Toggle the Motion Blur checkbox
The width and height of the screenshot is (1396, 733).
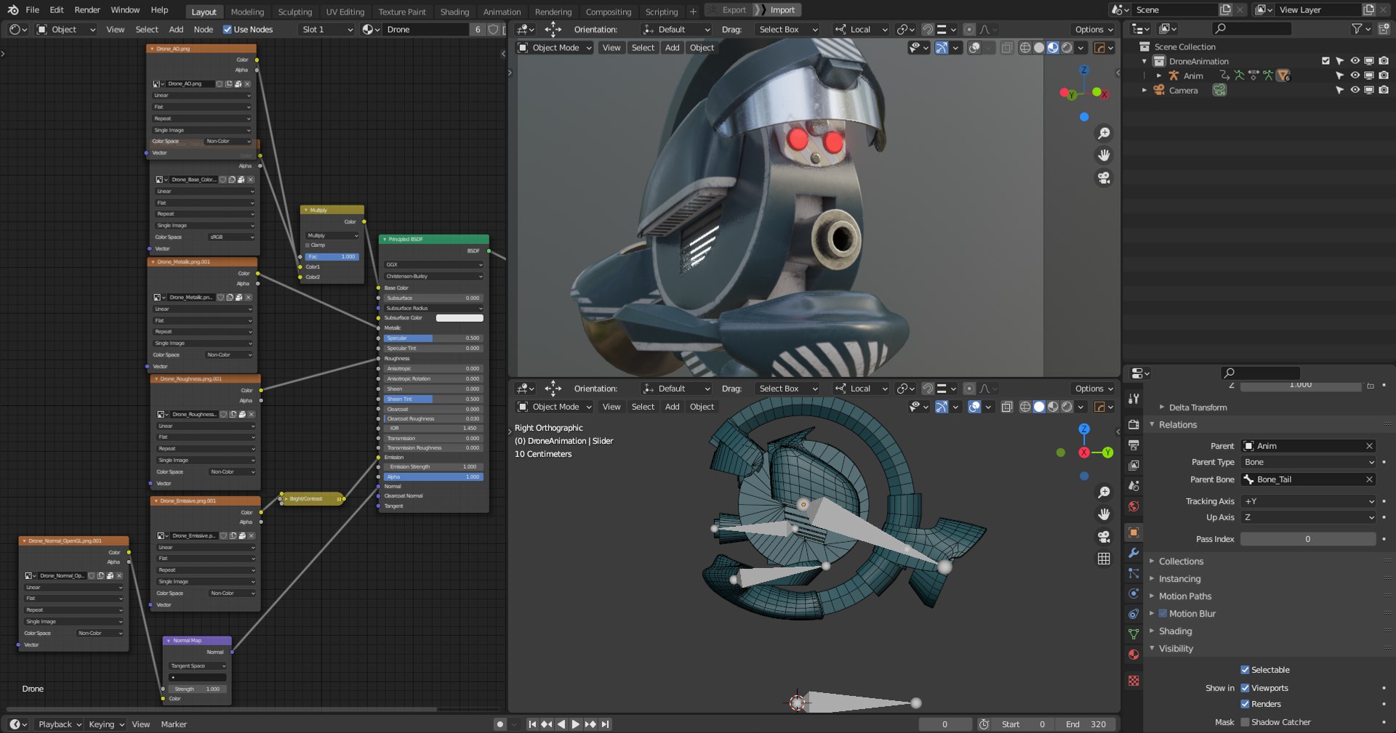(1163, 614)
